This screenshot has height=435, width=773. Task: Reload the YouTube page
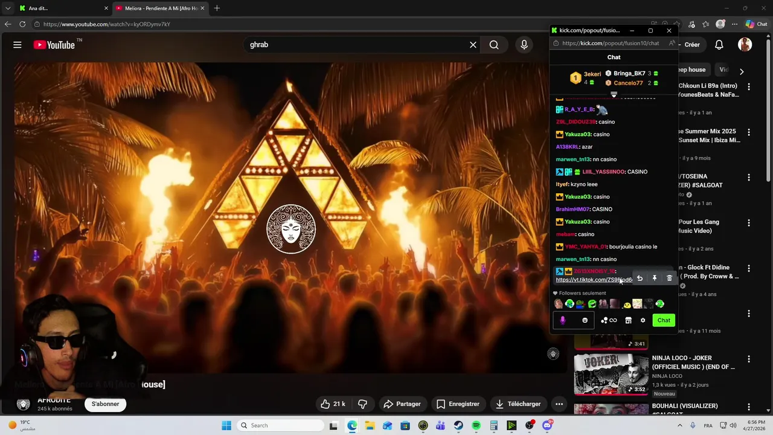tap(22, 24)
